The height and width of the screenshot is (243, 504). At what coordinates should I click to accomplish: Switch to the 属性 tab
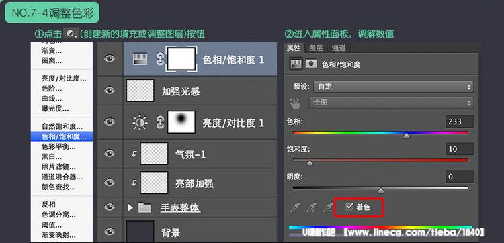click(x=294, y=48)
